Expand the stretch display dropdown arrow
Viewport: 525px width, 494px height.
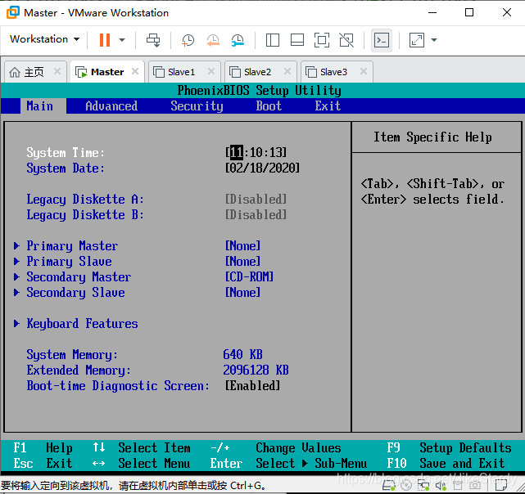tap(434, 40)
